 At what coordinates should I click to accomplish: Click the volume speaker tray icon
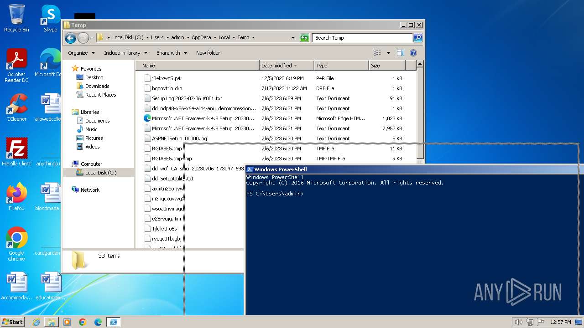tap(518, 322)
